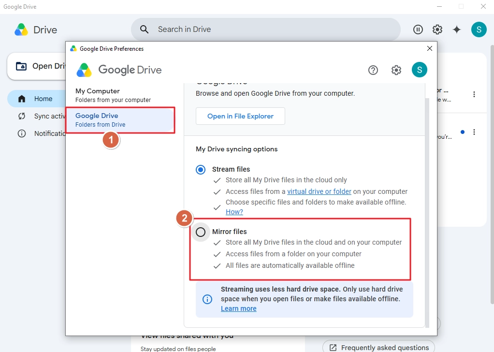494x352 pixels.
Task: Click Open in File Explorer button
Action: (x=240, y=116)
